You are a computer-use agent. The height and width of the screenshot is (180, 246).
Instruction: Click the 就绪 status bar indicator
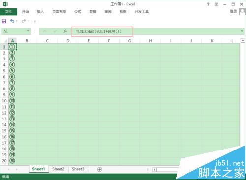[5, 177]
